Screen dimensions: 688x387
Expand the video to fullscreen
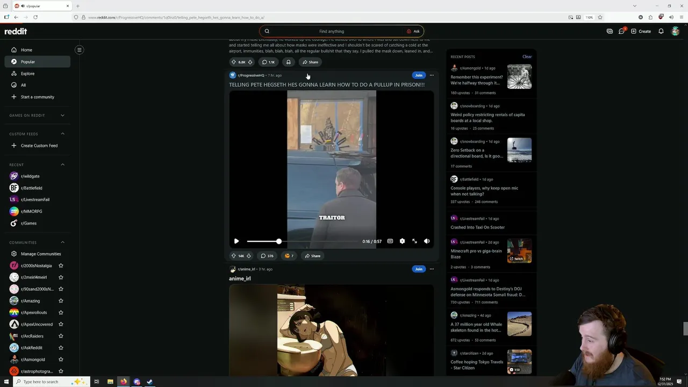[414, 241]
